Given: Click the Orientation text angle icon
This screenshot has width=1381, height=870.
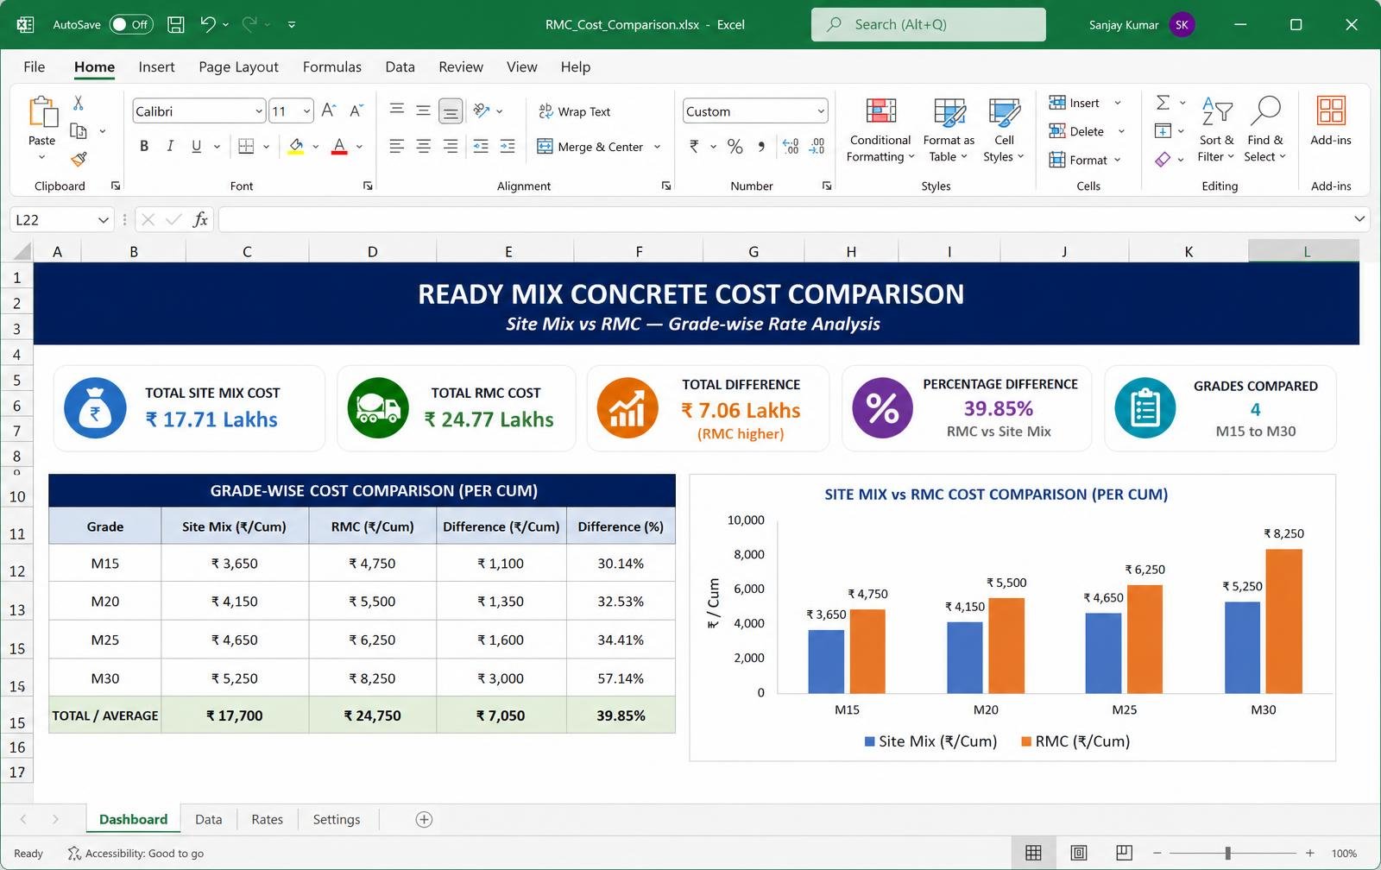Looking at the screenshot, I should pos(482,110).
